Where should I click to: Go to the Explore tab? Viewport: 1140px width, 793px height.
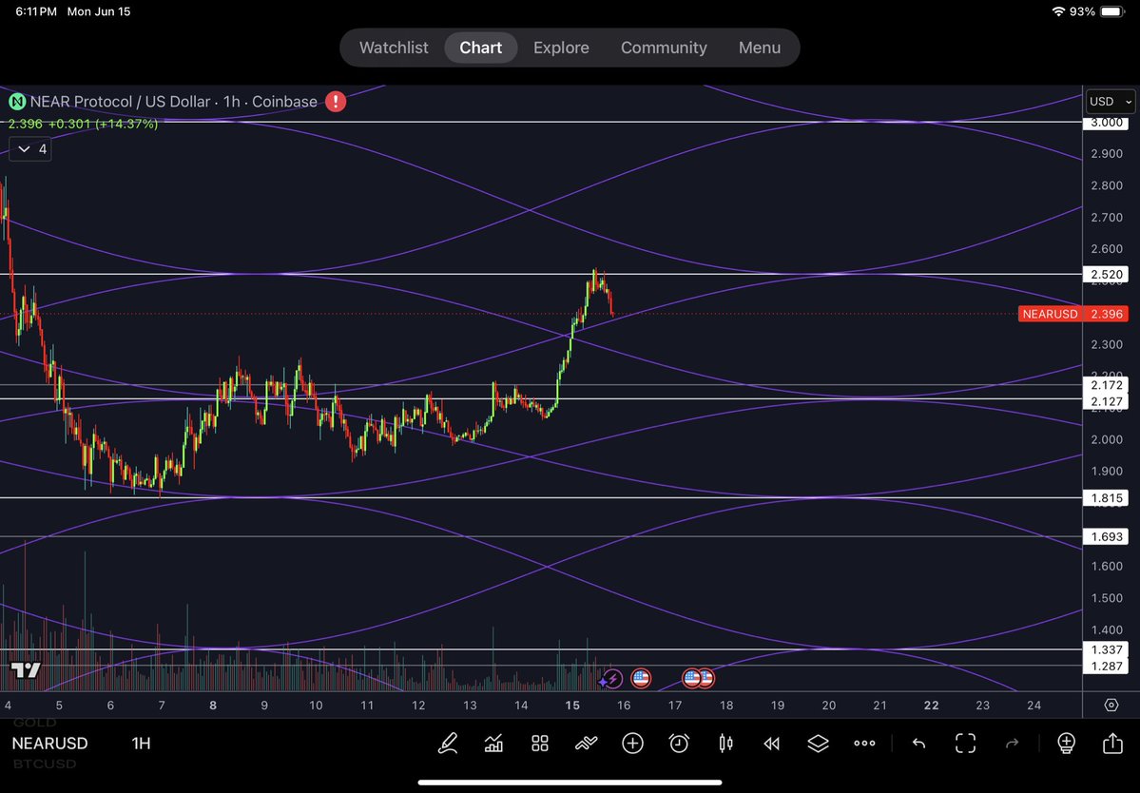click(561, 48)
